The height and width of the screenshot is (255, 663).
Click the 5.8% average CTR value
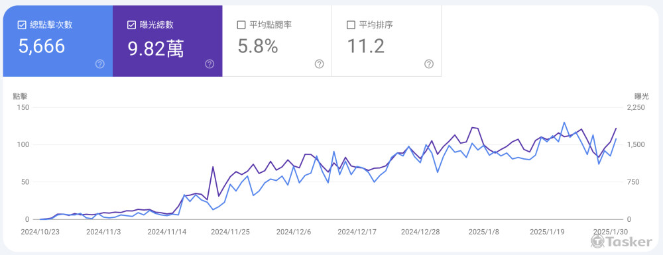tap(257, 46)
